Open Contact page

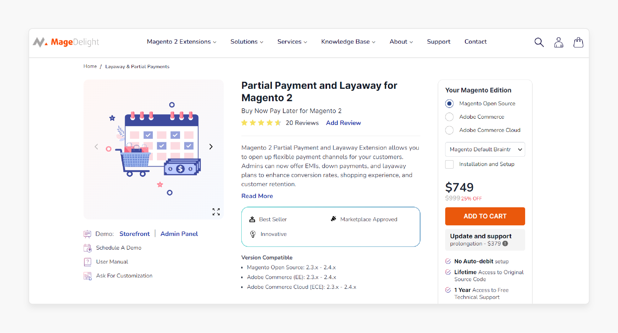pyautogui.click(x=475, y=42)
